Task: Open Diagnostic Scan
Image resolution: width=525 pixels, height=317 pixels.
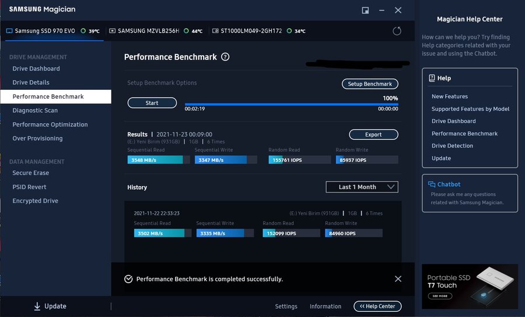Action: (35, 110)
